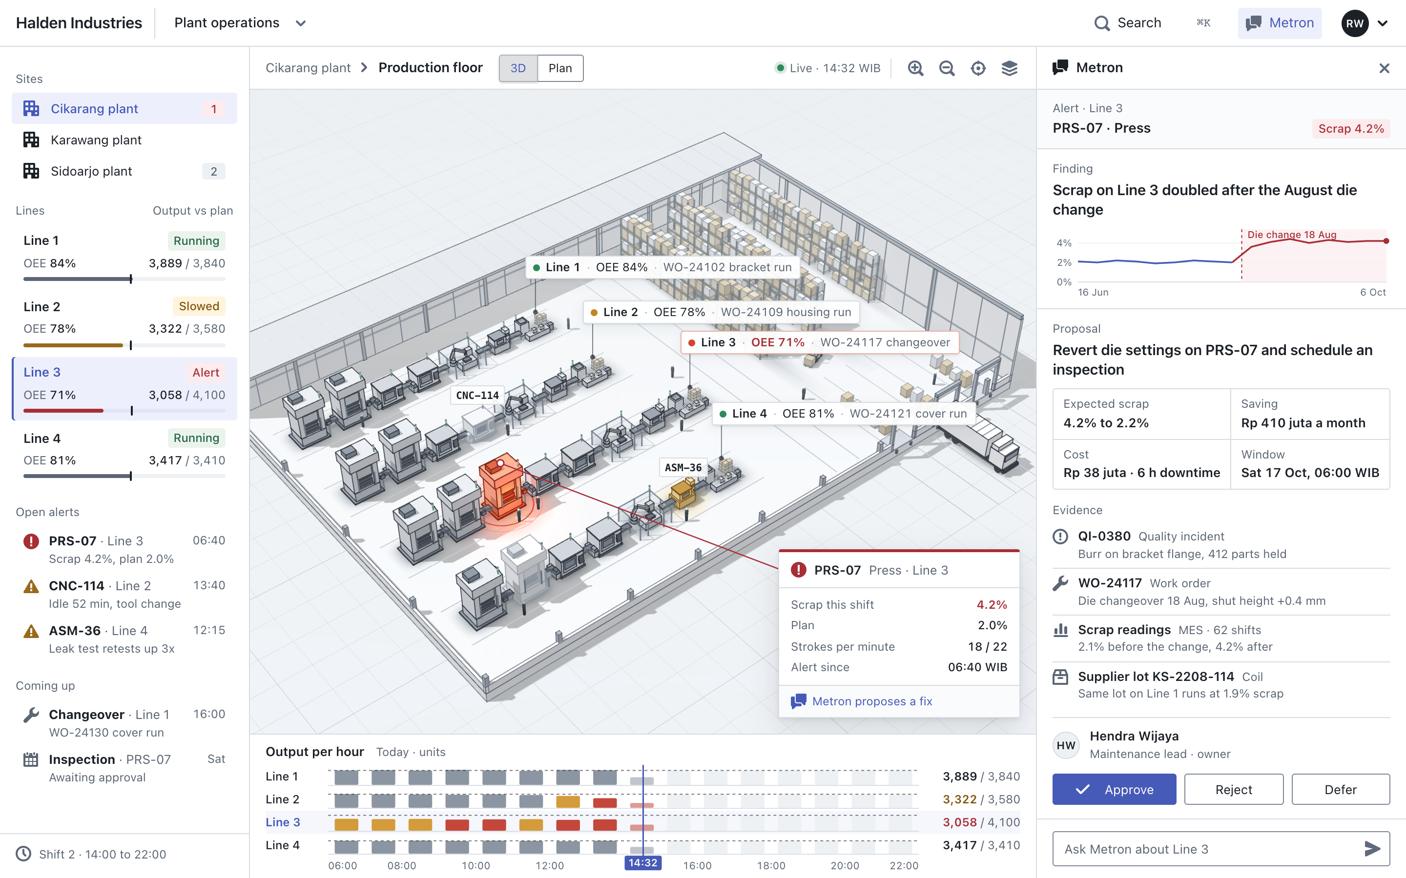Switch the floor view to Plan
Screen dimensions: 1406x878
pyautogui.click(x=560, y=68)
